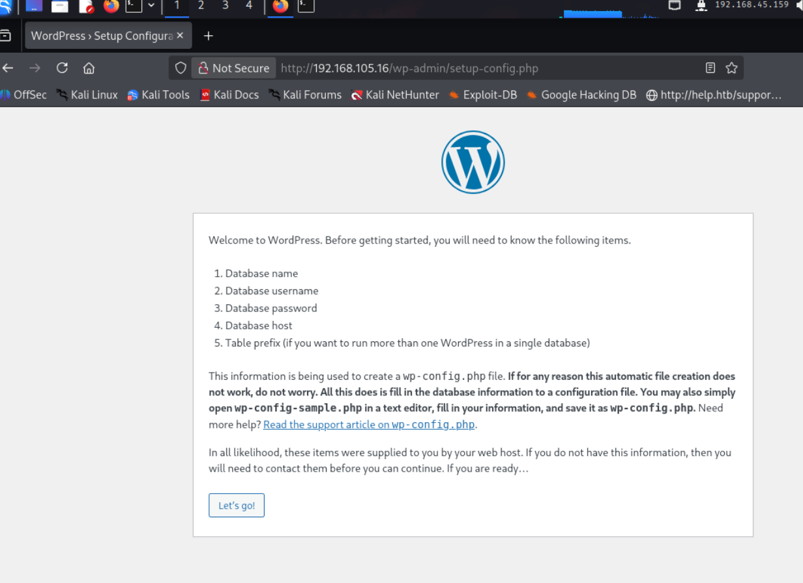The width and height of the screenshot is (803, 583).
Task: Open the wp-config.php support article link
Action: coord(369,425)
